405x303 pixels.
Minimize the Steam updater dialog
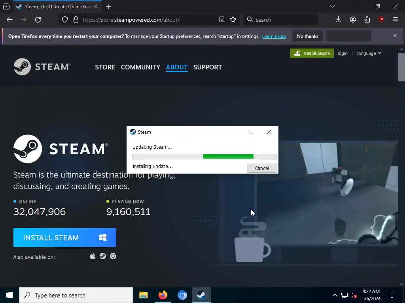[233, 132]
